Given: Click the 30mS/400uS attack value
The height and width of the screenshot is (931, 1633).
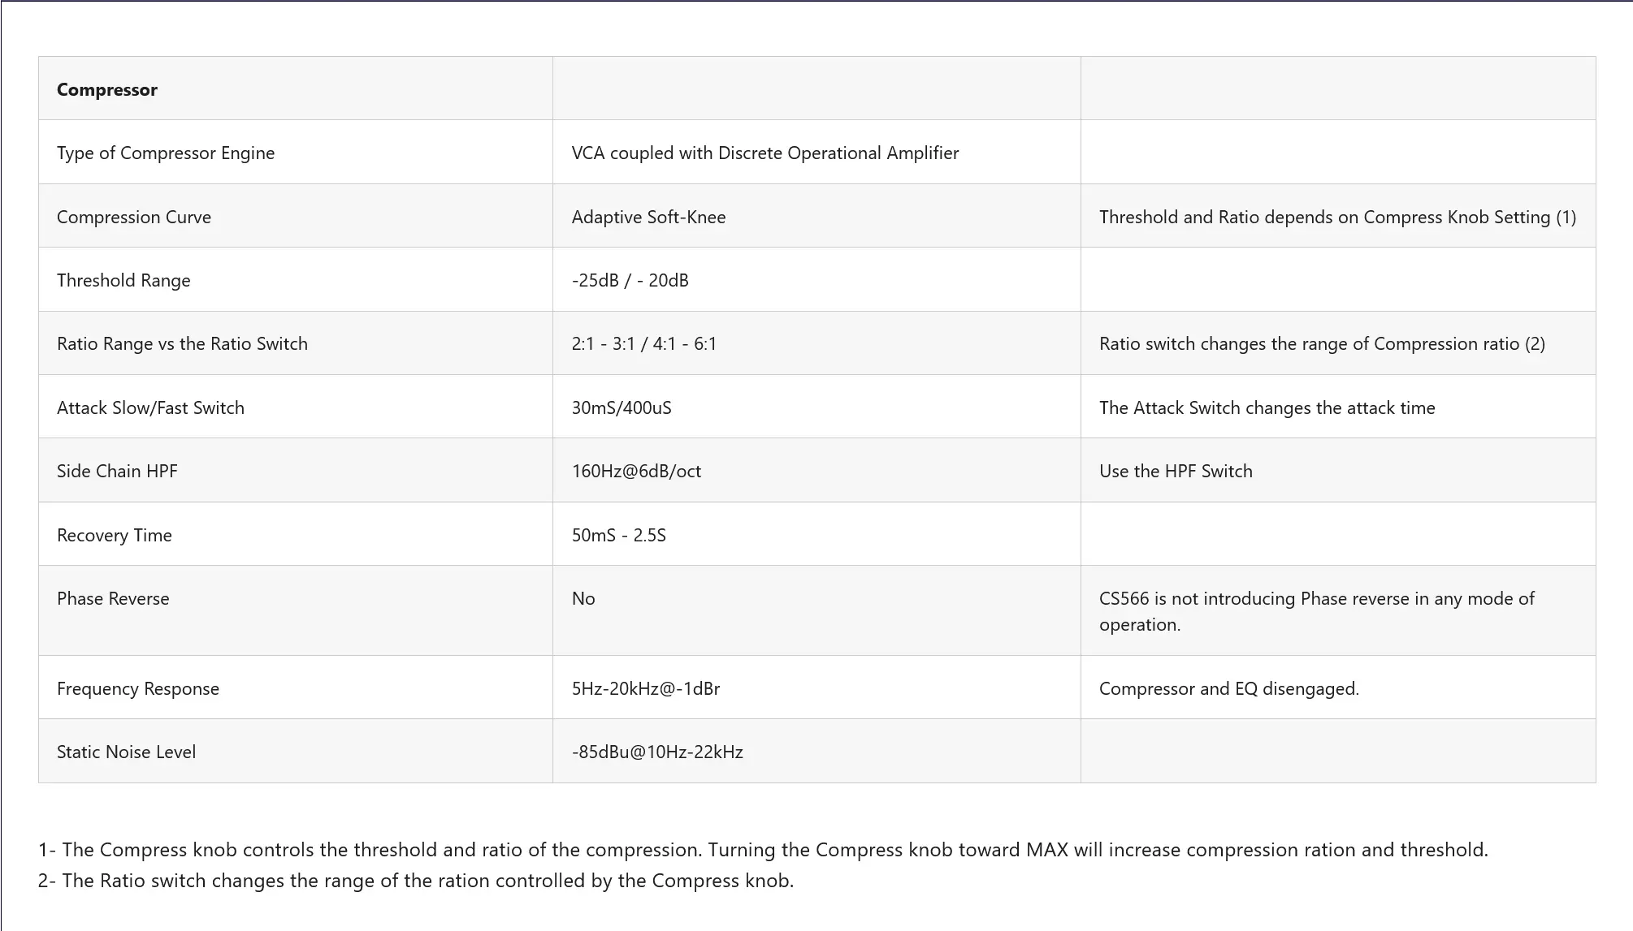Looking at the screenshot, I should [622, 407].
